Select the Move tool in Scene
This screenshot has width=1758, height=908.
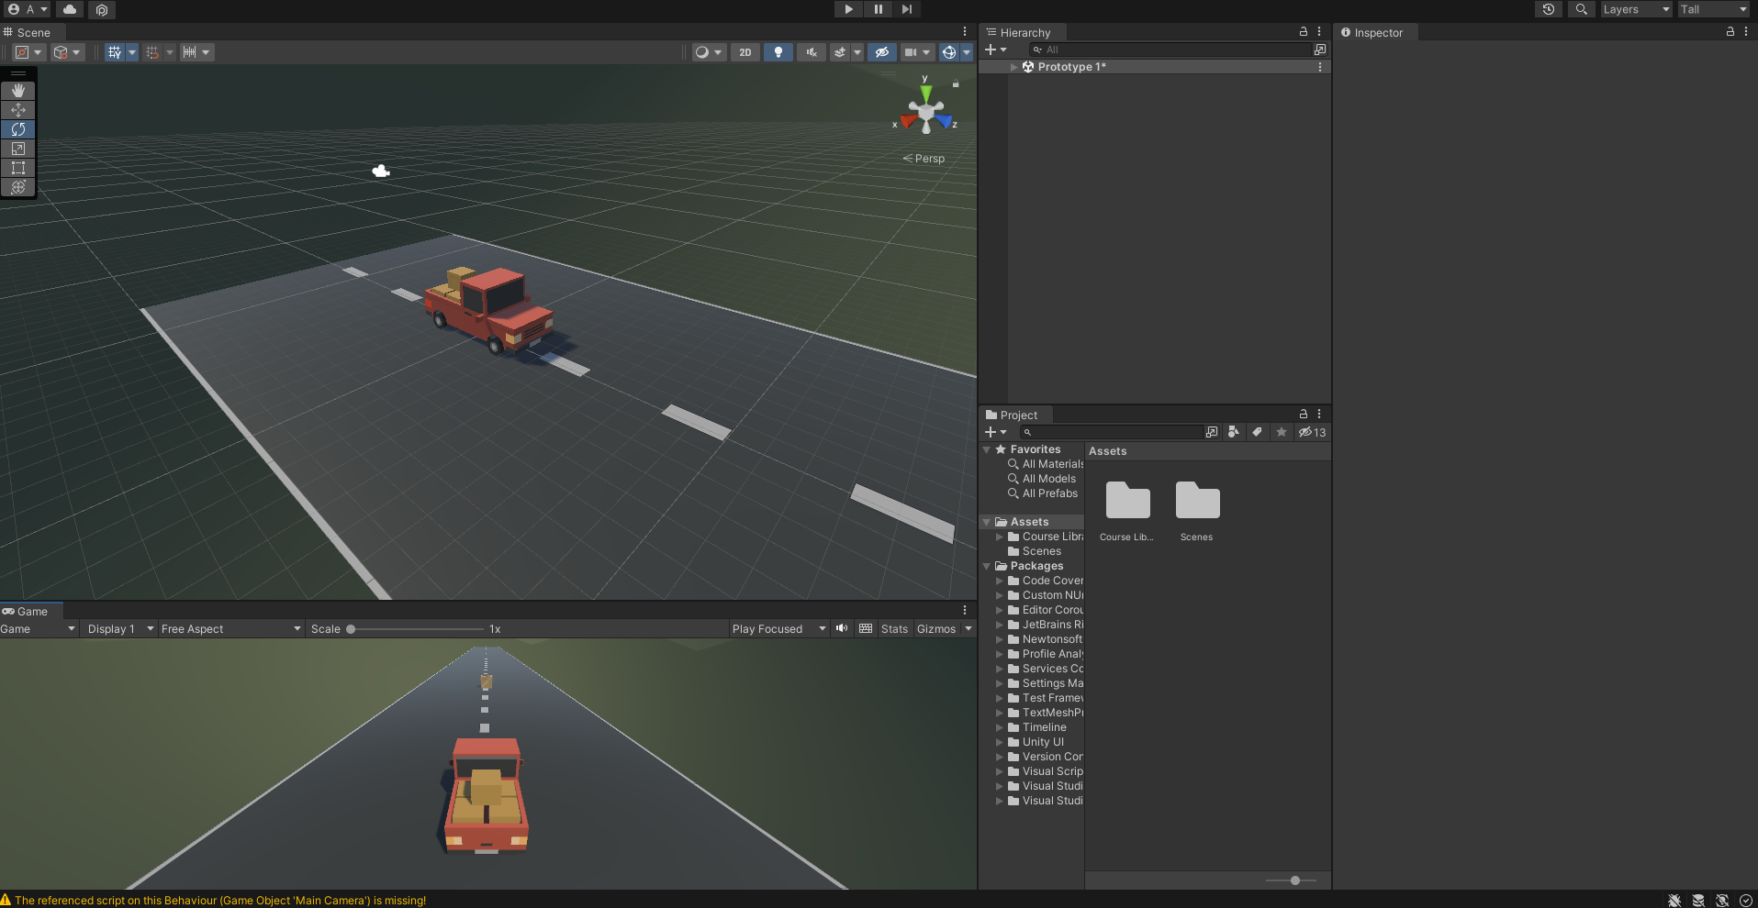click(x=18, y=110)
